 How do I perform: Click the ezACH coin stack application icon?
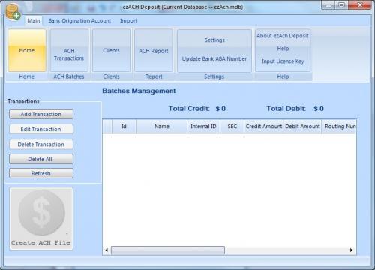point(13,12)
